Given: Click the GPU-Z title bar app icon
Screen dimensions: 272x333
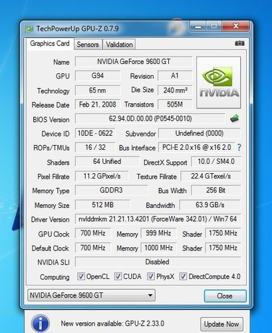Looking at the screenshot, I should click(x=29, y=29).
